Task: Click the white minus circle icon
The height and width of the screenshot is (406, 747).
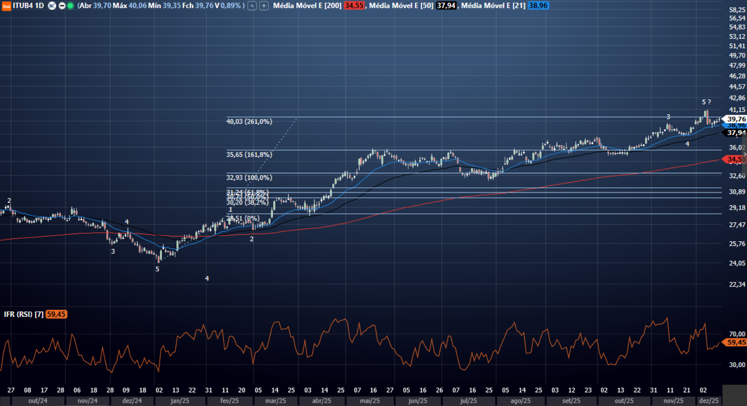Action: (62, 6)
